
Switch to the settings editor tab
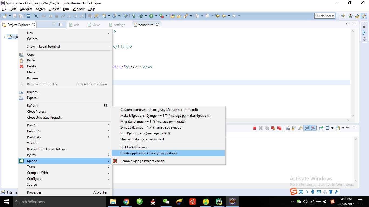117,25
